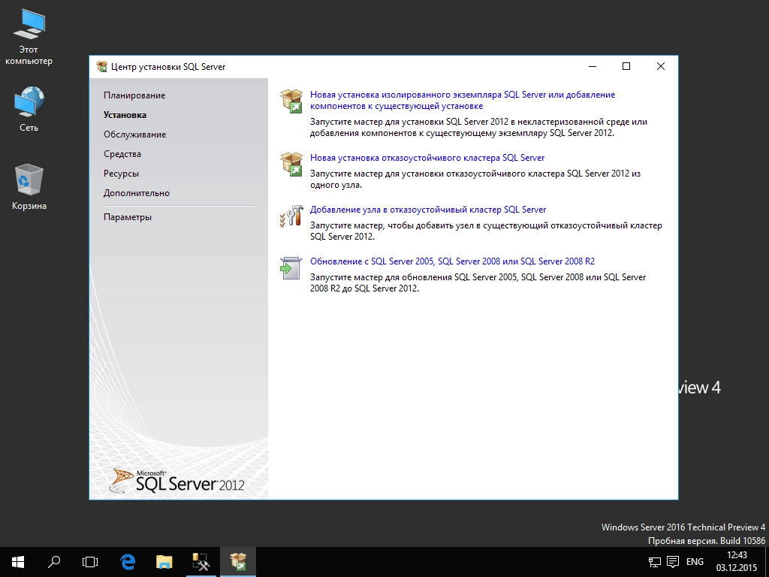The width and height of the screenshot is (769, 577).
Task: Open Task View on taskbar
Action: coord(90,562)
